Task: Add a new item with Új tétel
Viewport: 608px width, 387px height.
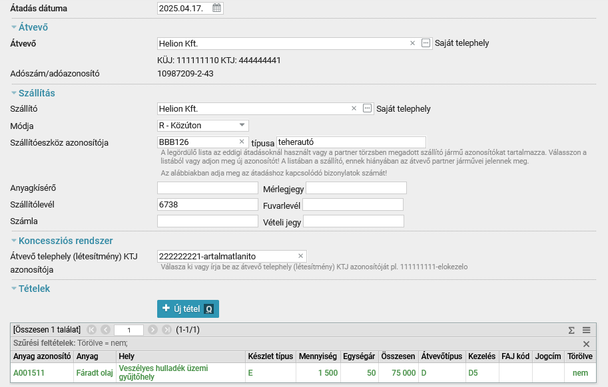Action: coord(188,309)
